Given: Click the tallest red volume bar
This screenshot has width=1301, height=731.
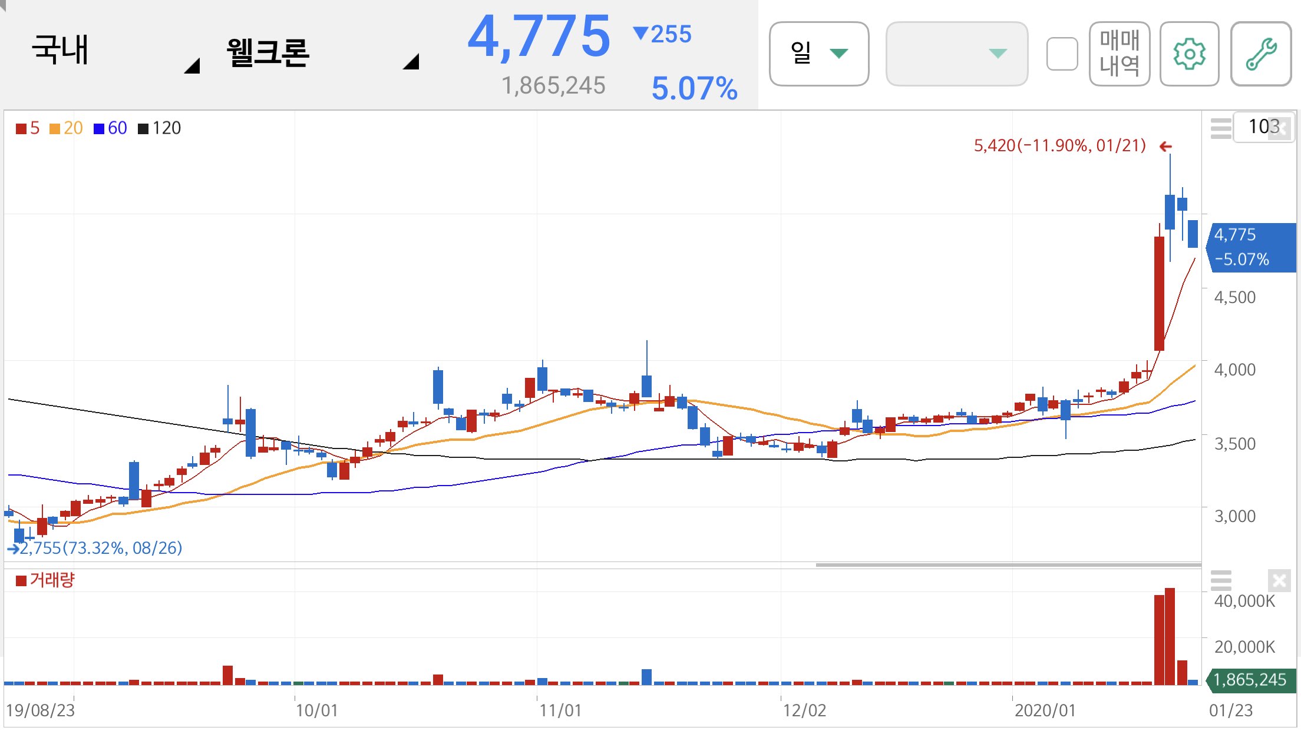Looking at the screenshot, I should [1170, 636].
